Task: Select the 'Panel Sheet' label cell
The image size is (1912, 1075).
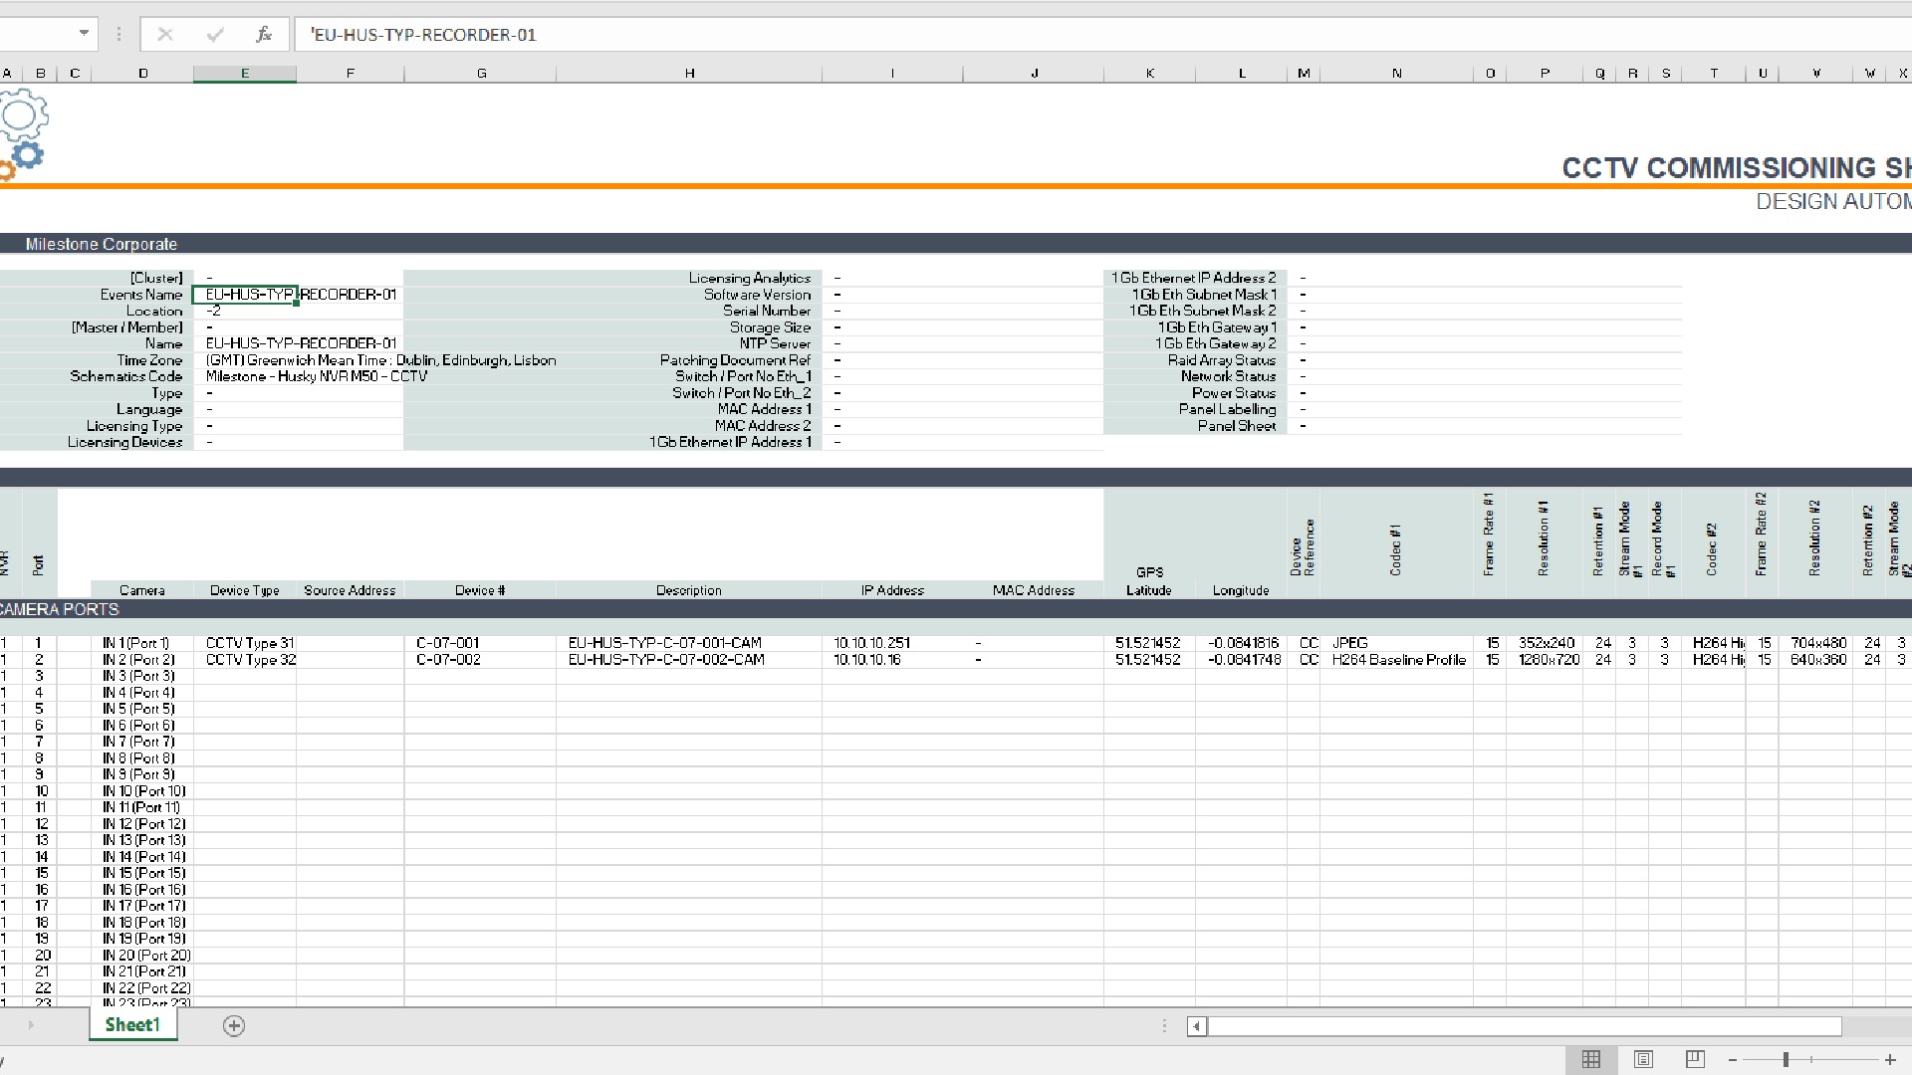Action: click(x=1237, y=426)
